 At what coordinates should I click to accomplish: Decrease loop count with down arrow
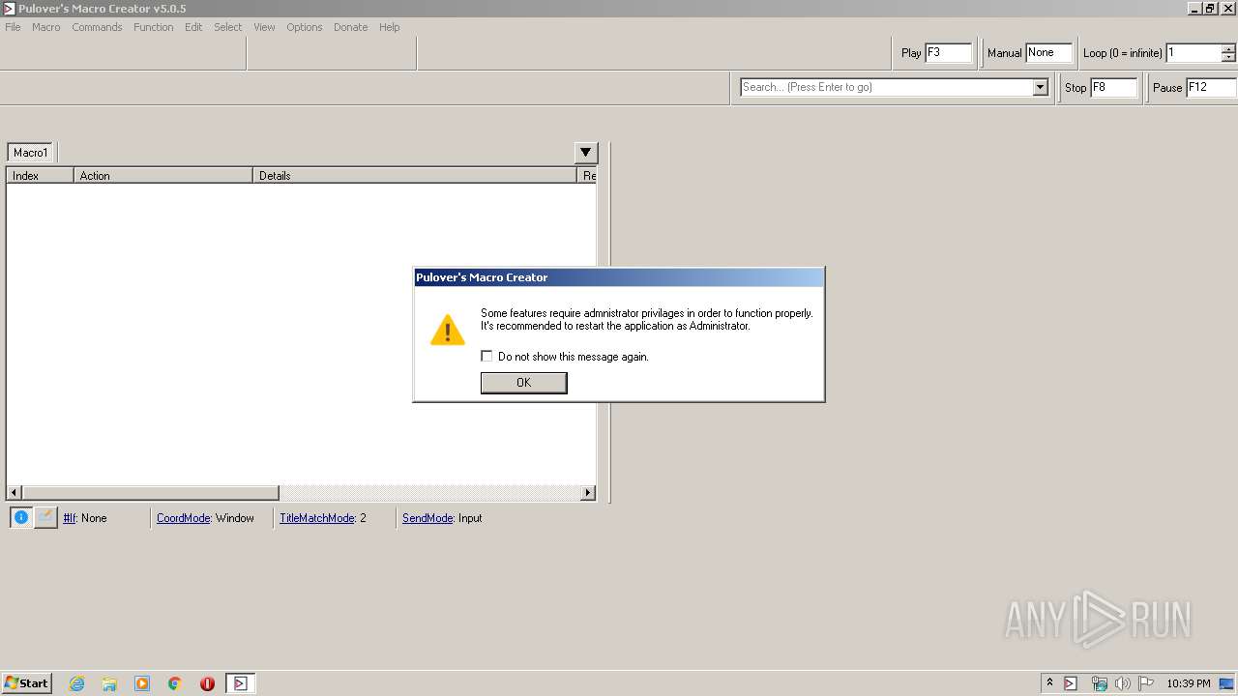tap(1229, 58)
